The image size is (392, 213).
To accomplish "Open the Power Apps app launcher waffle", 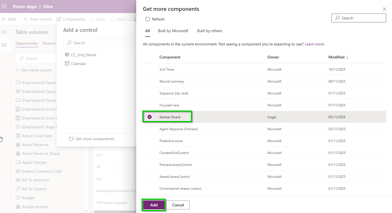I will pos(4,6).
